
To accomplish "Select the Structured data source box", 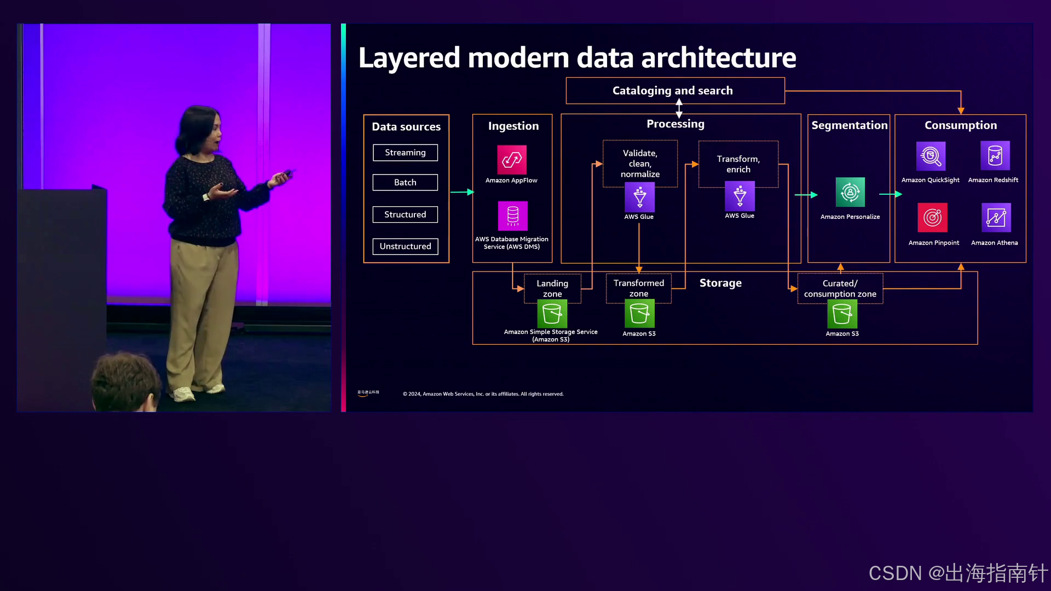I will (405, 215).
